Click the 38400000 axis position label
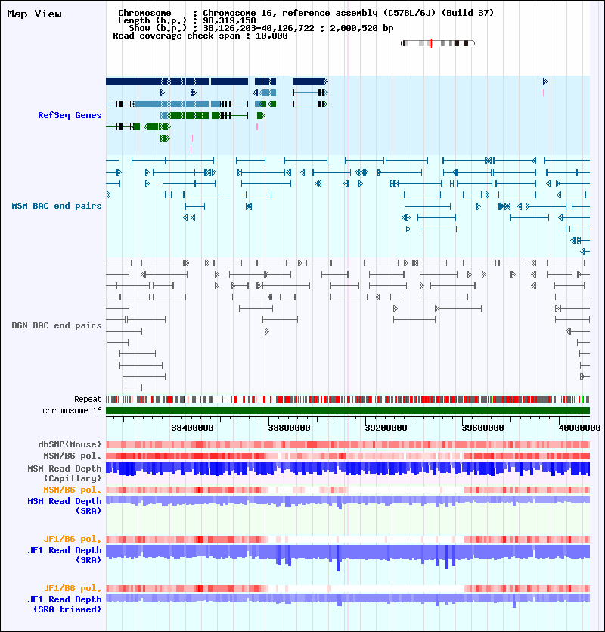 (193, 428)
